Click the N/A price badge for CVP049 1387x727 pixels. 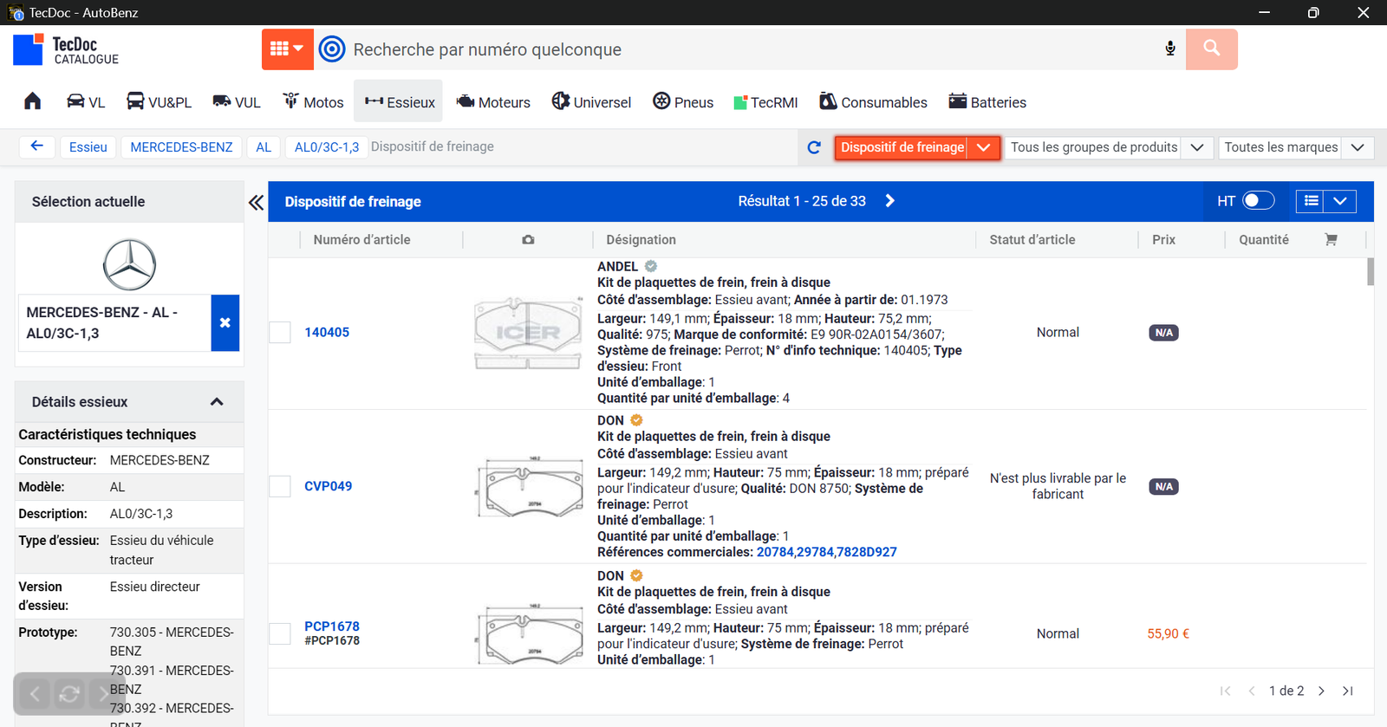pos(1163,487)
